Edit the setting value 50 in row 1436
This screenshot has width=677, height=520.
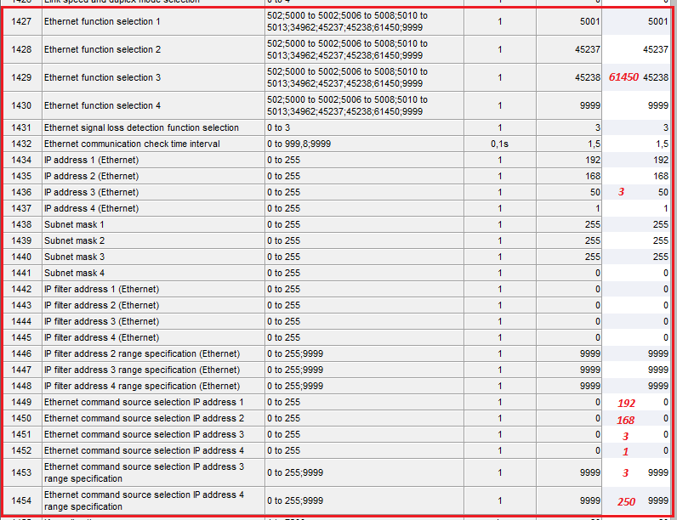636,192
